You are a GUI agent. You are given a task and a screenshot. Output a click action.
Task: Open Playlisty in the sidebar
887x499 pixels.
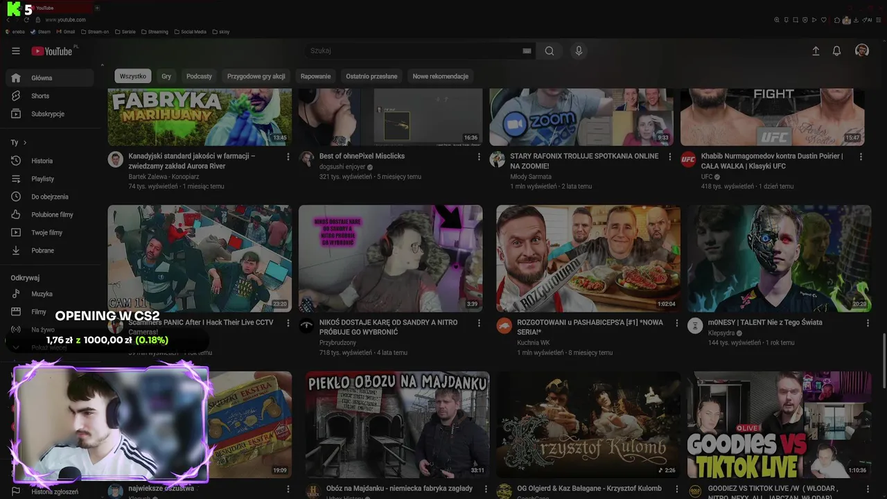tap(50, 179)
